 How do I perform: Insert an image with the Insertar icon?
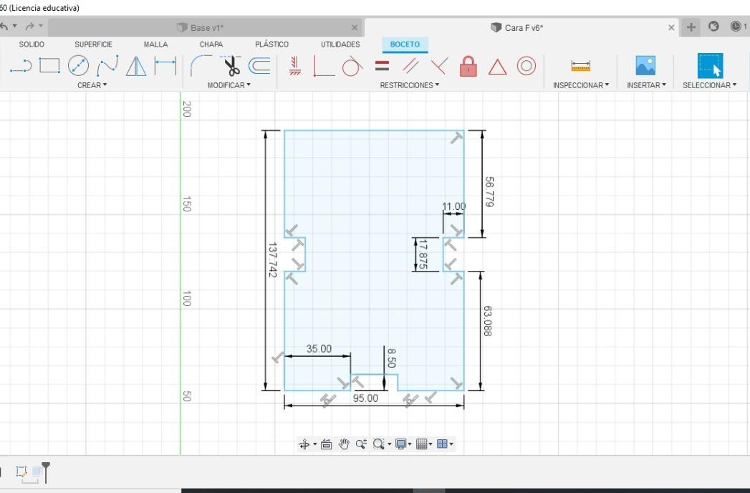[x=645, y=66]
